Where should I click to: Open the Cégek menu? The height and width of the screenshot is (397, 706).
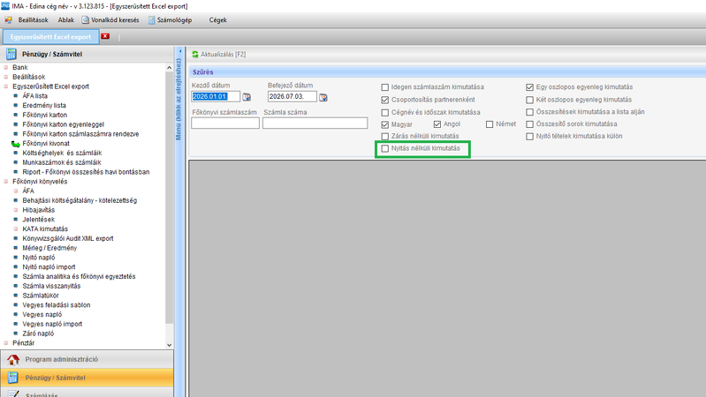click(x=218, y=20)
